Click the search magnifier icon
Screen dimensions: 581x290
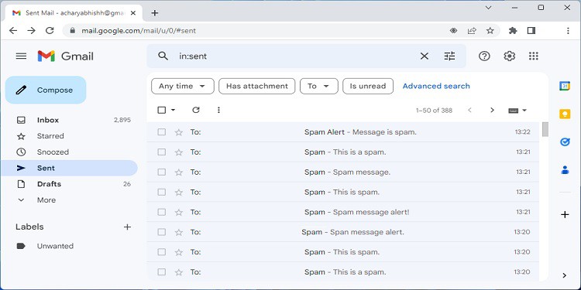point(163,56)
